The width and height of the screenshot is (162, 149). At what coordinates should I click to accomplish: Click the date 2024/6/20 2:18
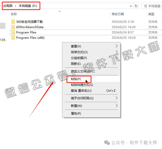123,22
